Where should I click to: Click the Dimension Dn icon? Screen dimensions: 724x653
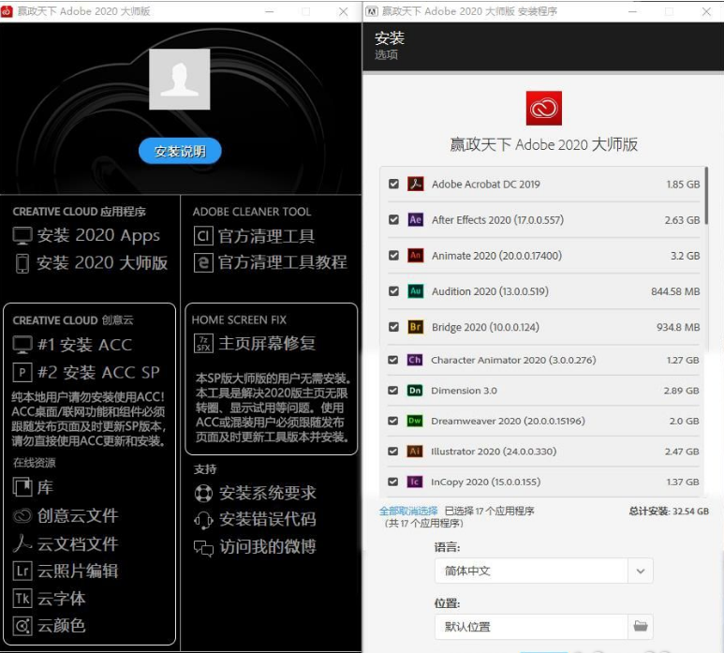point(415,391)
